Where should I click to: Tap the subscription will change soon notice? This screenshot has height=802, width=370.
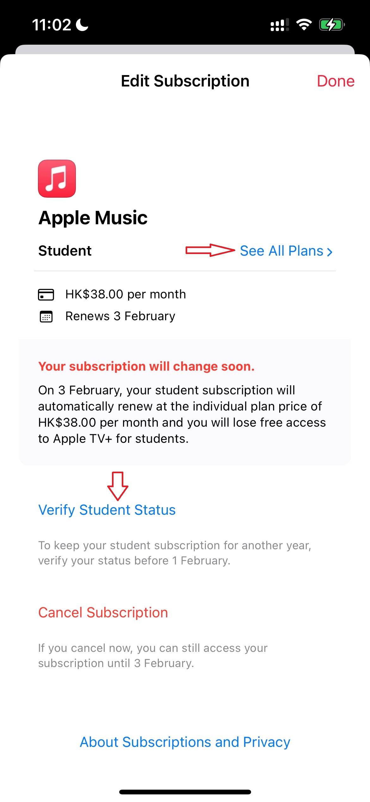(x=185, y=402)
